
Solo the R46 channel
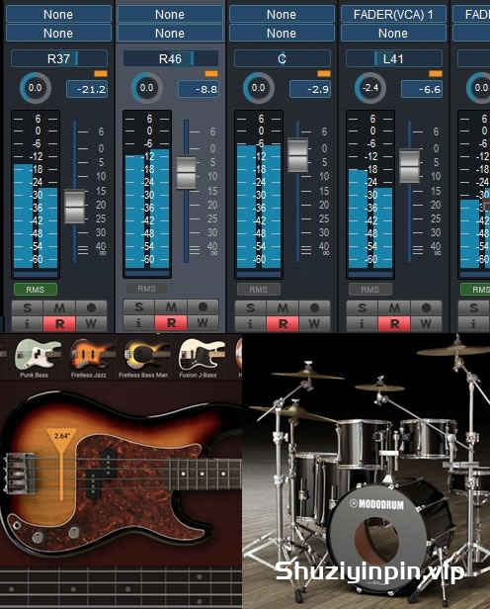point(139,306)
